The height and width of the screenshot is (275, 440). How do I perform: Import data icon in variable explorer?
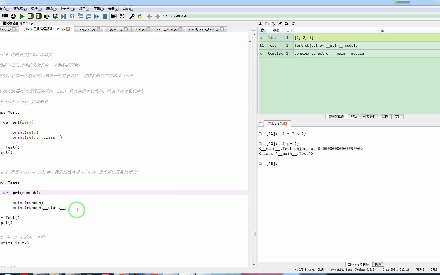pyautogui.click(x=260, y=23)
